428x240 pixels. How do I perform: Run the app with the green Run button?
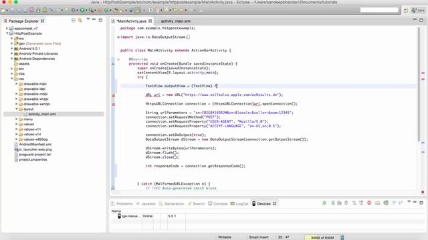click(x=82, y=10)
